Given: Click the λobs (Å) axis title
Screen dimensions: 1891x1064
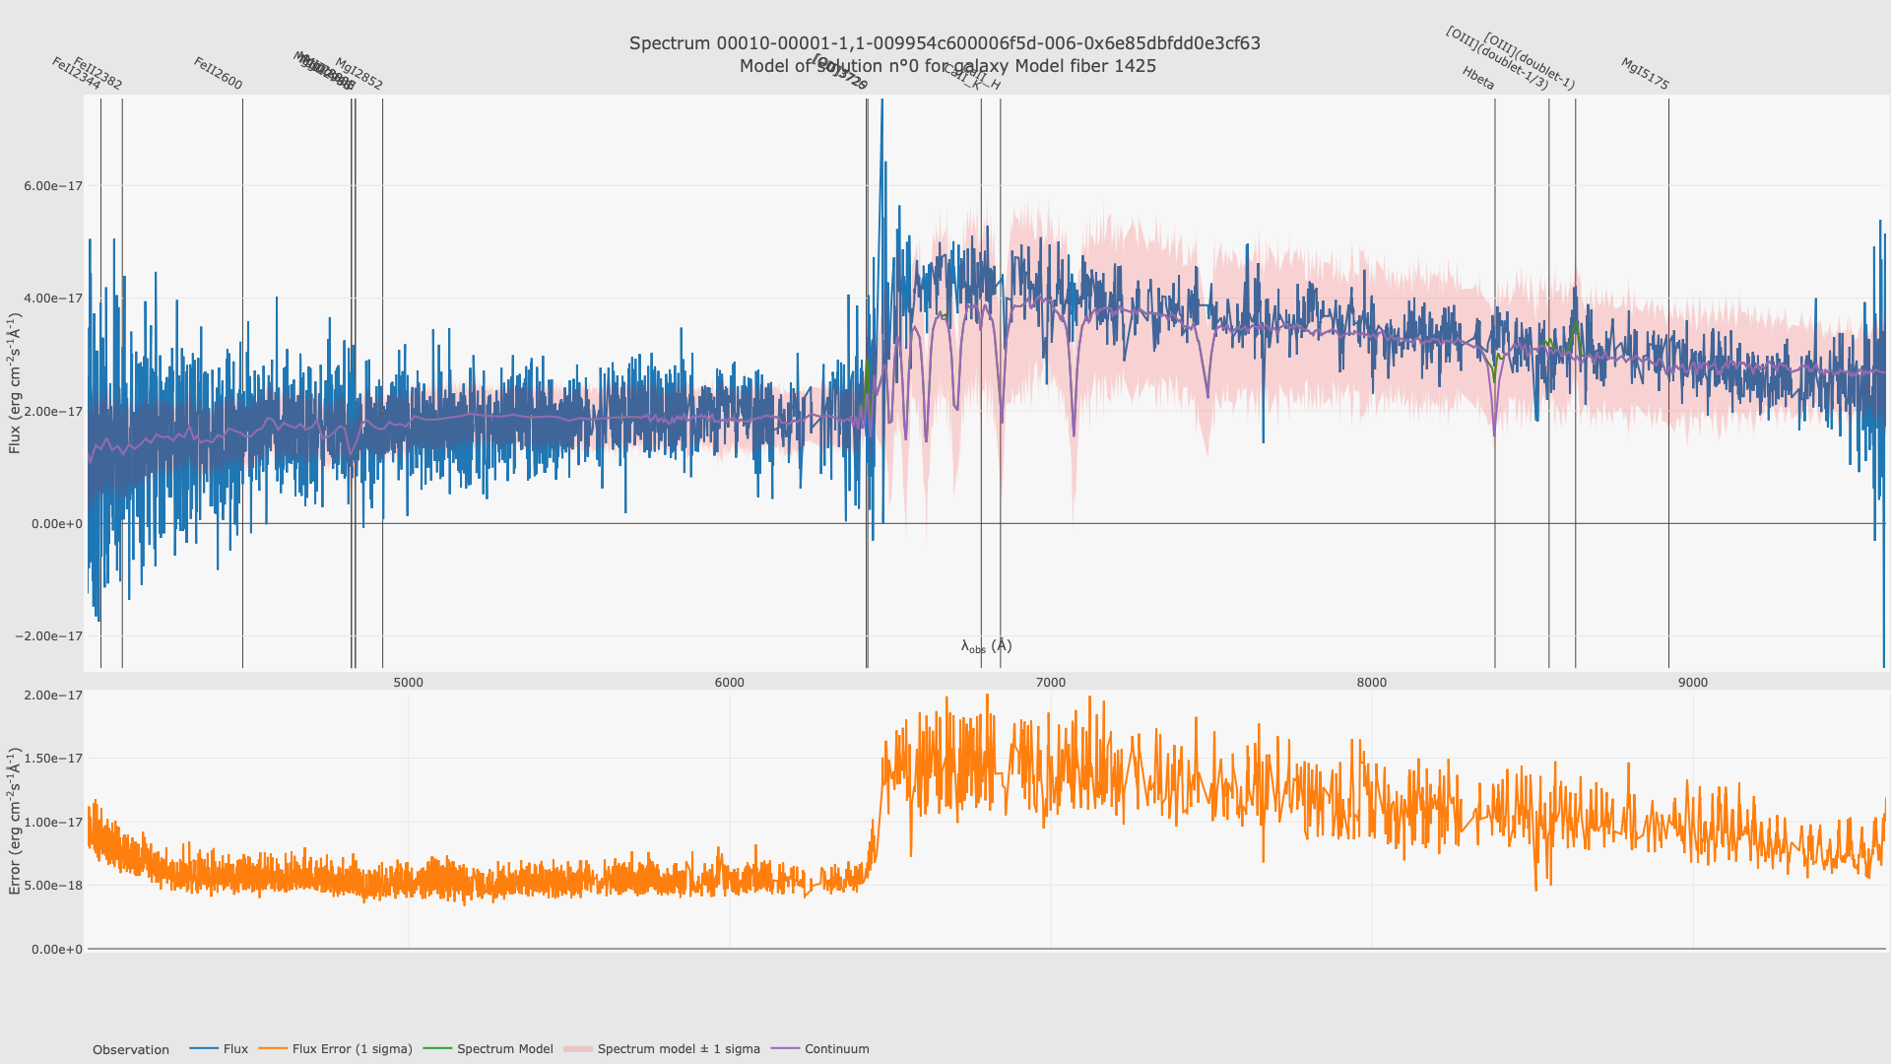Looking at the screenshot, I should pos(986,646).
